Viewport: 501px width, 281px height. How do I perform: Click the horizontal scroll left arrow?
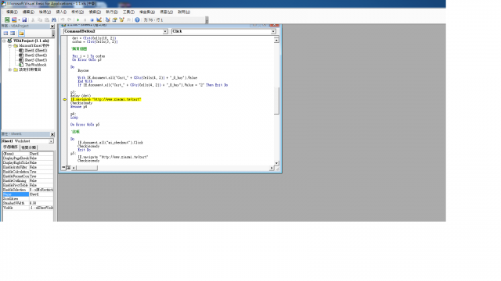point(74,168)
